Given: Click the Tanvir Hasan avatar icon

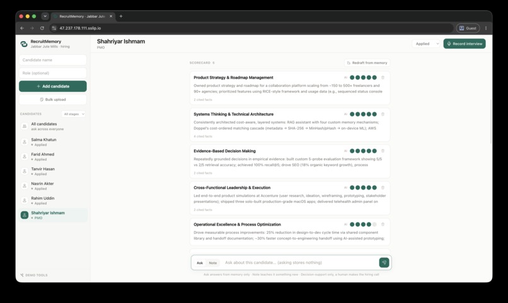Looking at the screenshot, I should point(25,171).
